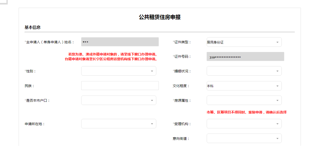Click the 文化程度 field label
Screen dimensions: 315x146
(x=181, y=86)
